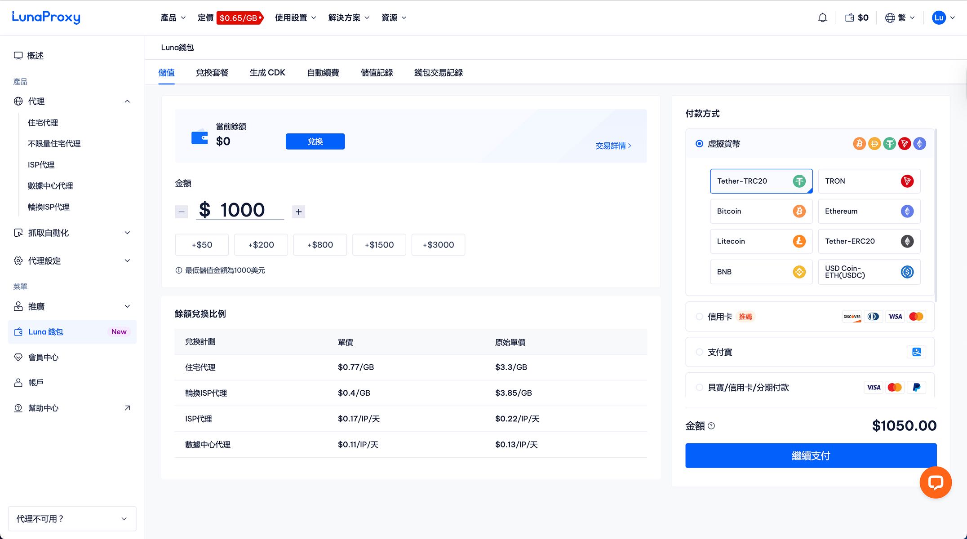Screen dimensions: 967x539
Task: Open 幫助中心 external link arrow
Action: 127,408
